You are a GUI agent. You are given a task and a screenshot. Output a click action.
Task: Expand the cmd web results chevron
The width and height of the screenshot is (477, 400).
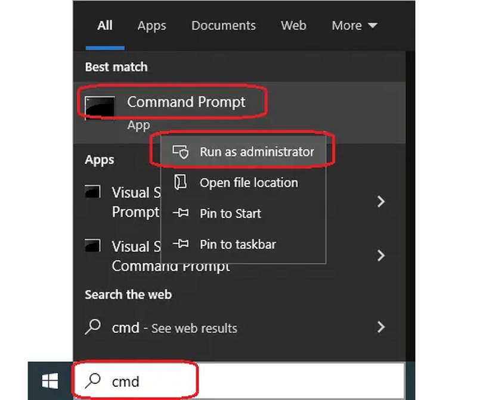click(x=381, y=327)
